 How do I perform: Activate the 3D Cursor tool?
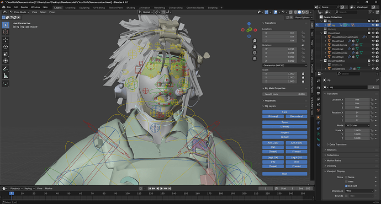click(6, 32)
